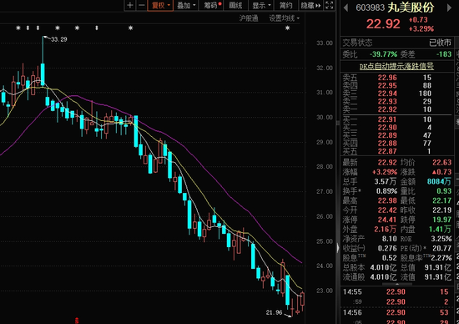Click the 沪股通 label
This screenshot has height=324, width=459.
[x=249, y=18]
